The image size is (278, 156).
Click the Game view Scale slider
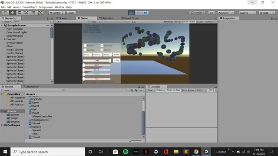[115, 22]
